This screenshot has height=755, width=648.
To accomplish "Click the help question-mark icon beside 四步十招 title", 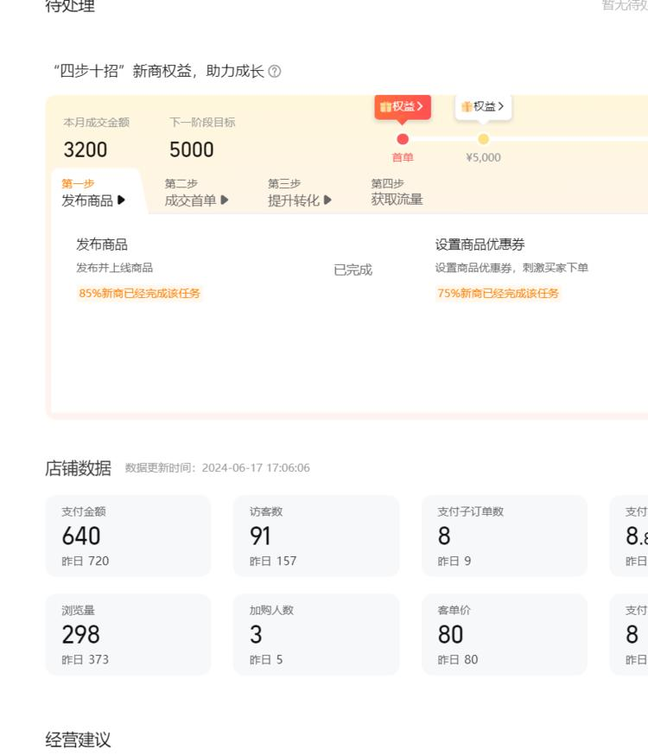I will [x=275, y=71].
